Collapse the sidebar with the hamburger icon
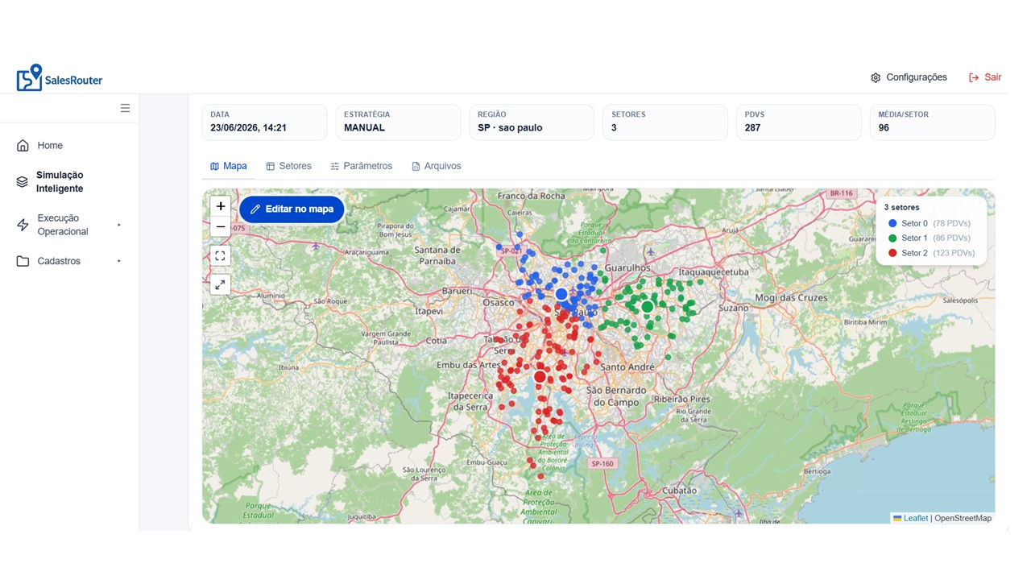Screen dimensions: 1031x580 125,108
